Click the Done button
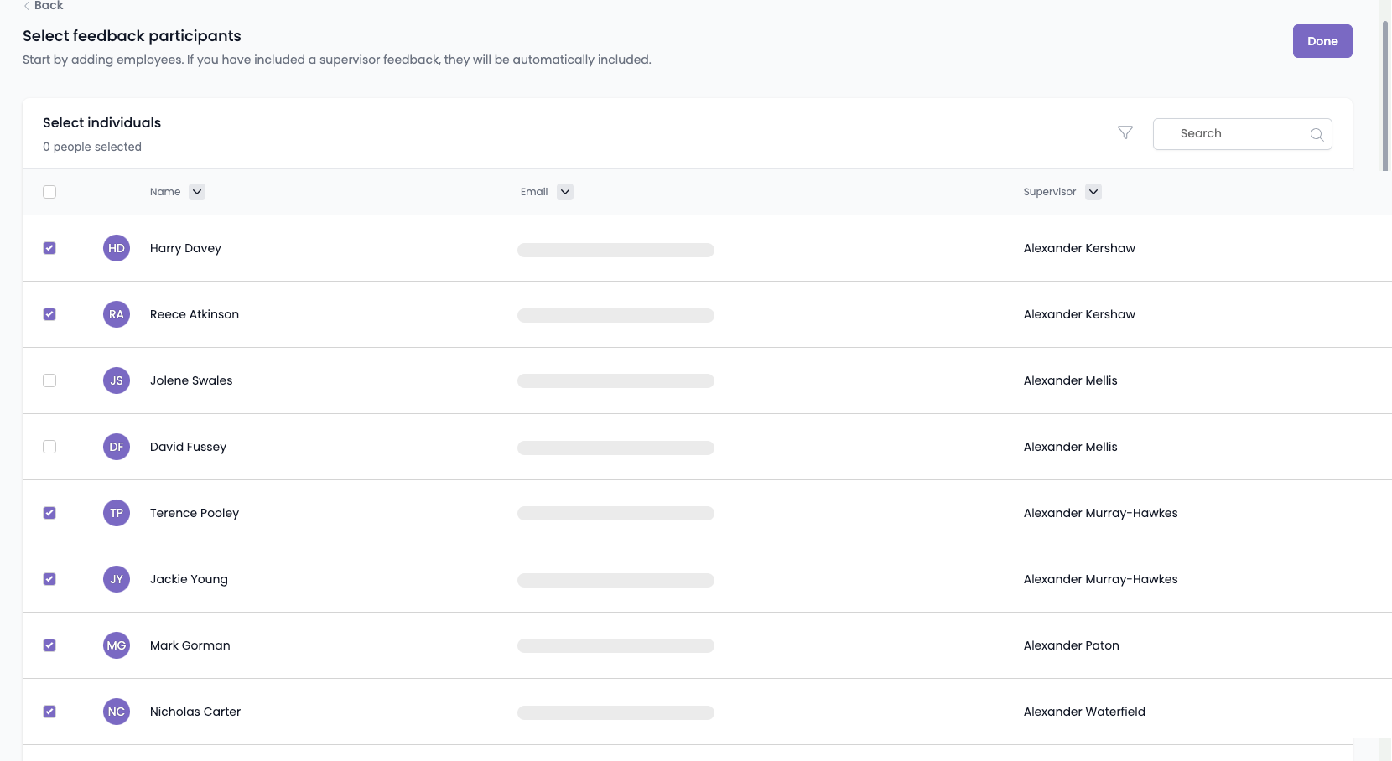1392x761 pixels. pos(1322,41)
